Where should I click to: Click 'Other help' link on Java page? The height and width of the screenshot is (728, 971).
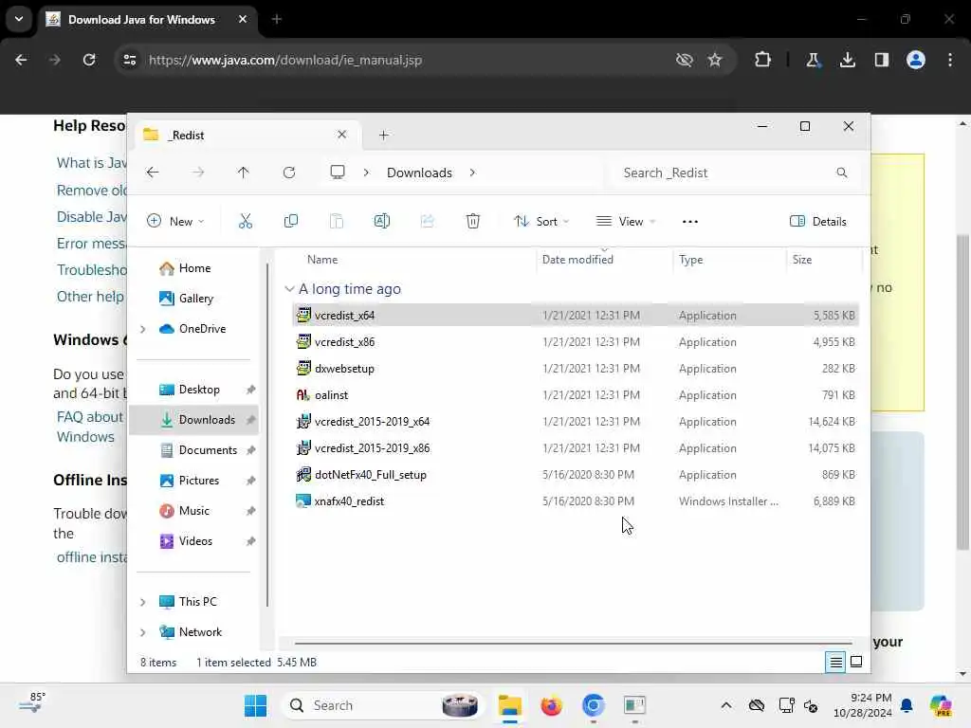pyautogui.click(x=90, y=297)
